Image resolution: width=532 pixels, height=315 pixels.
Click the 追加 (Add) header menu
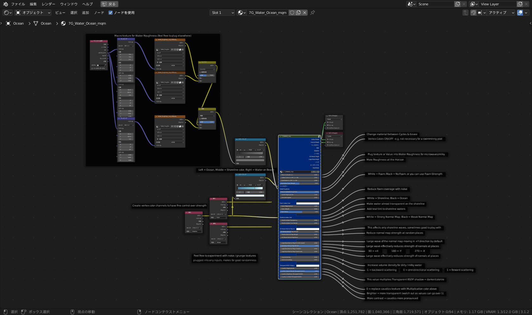tap(85, 13)
